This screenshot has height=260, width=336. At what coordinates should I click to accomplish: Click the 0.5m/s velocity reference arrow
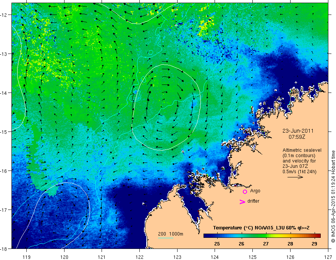(295, 177)
